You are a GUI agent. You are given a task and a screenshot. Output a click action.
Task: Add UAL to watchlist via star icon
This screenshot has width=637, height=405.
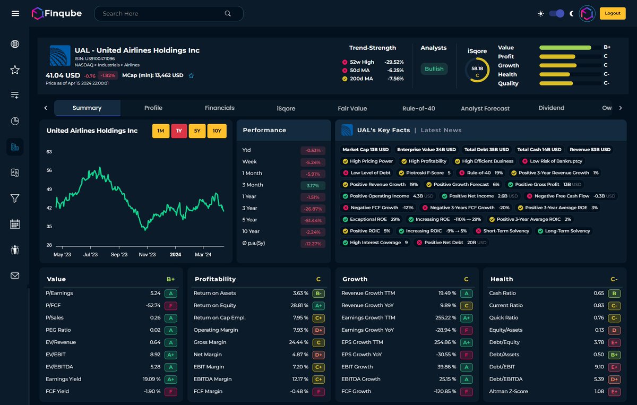point(191,76)
